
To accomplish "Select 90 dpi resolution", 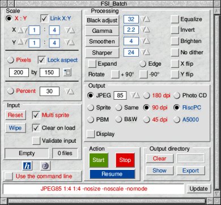I will coord(146,108).
